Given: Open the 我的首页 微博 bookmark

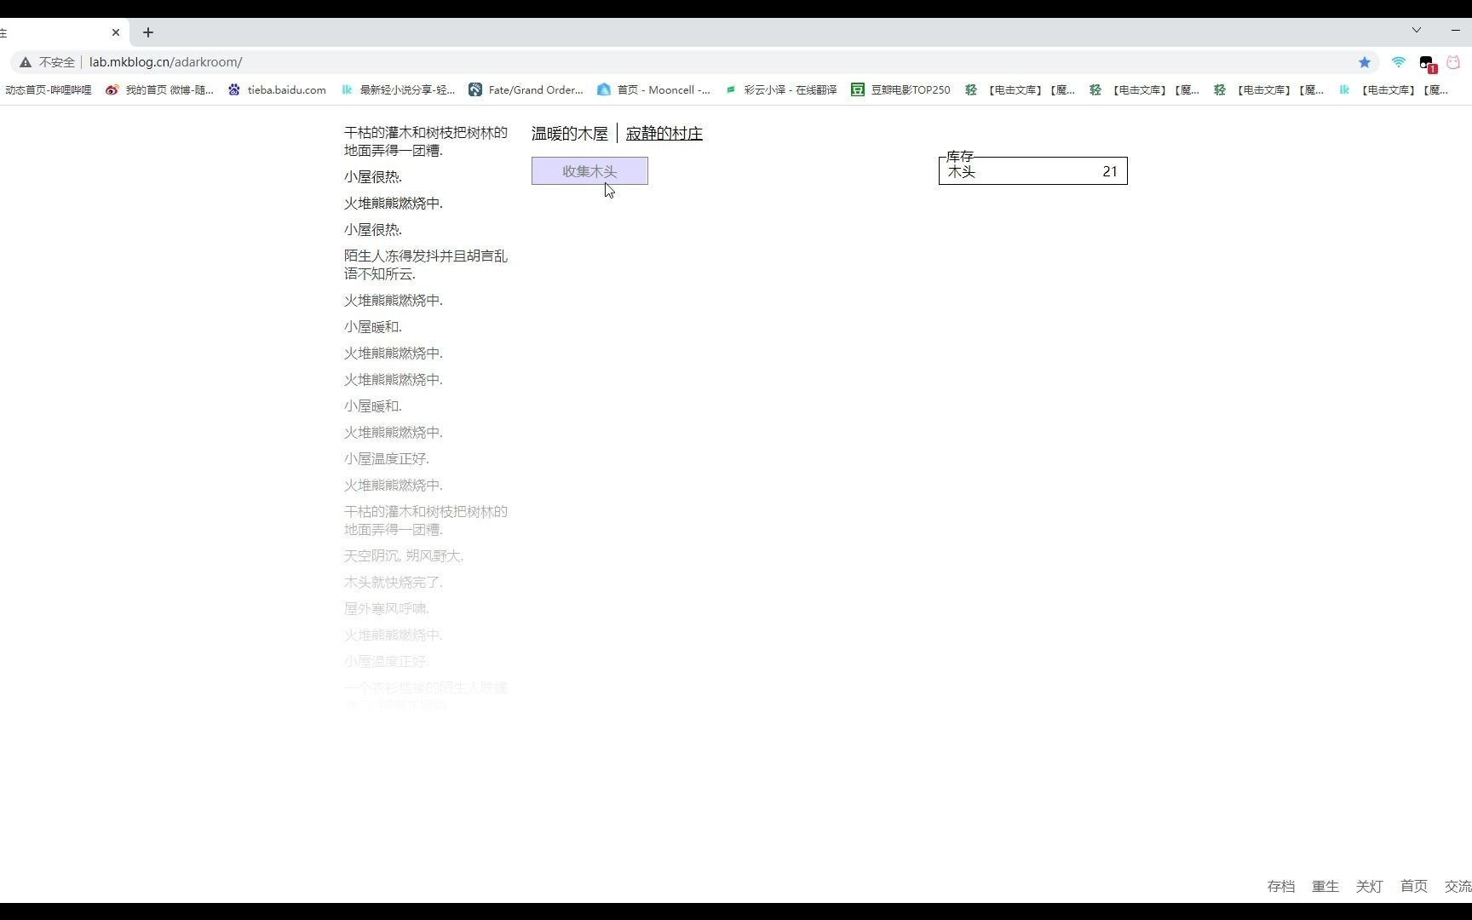Looking at the screenshot, I should point(159,89).
